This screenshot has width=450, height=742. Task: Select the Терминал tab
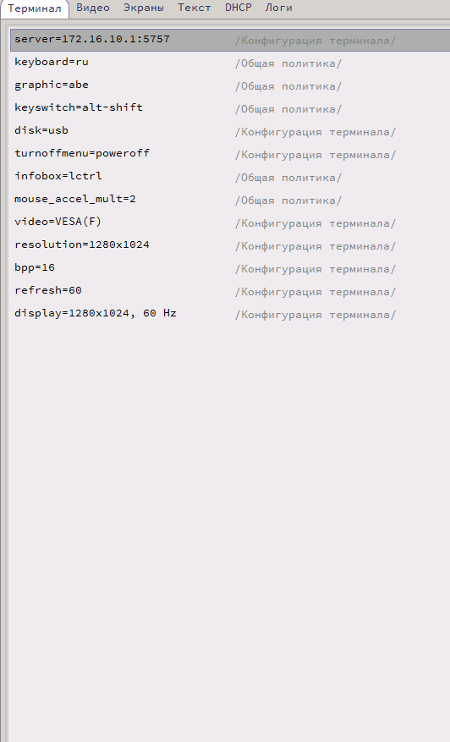[x=35, y=9]
